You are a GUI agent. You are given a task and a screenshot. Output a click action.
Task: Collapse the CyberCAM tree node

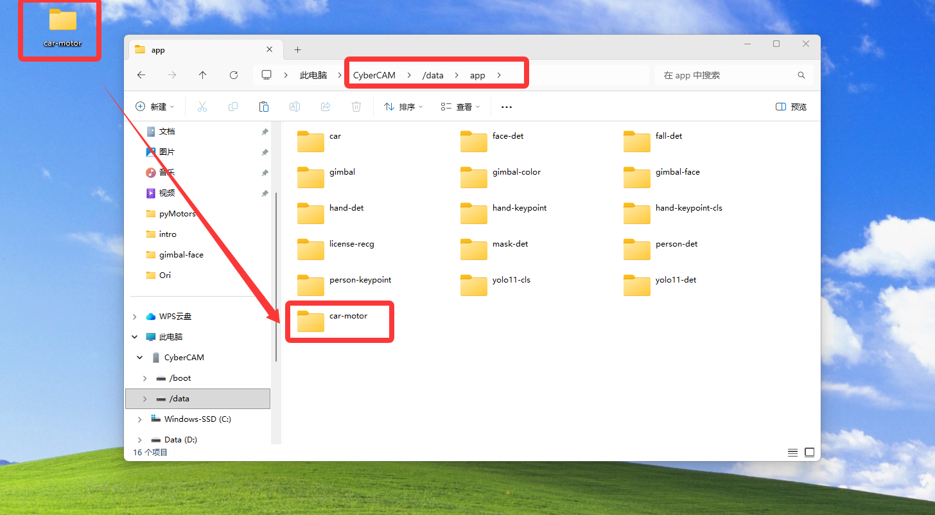[x=139, y=358]
